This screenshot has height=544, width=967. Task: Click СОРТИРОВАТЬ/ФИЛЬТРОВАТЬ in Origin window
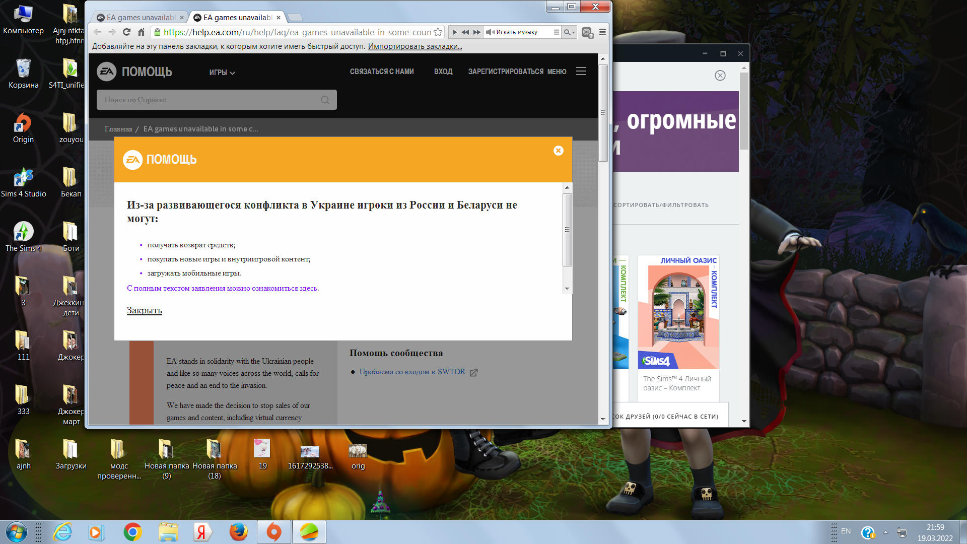point(661,205)
